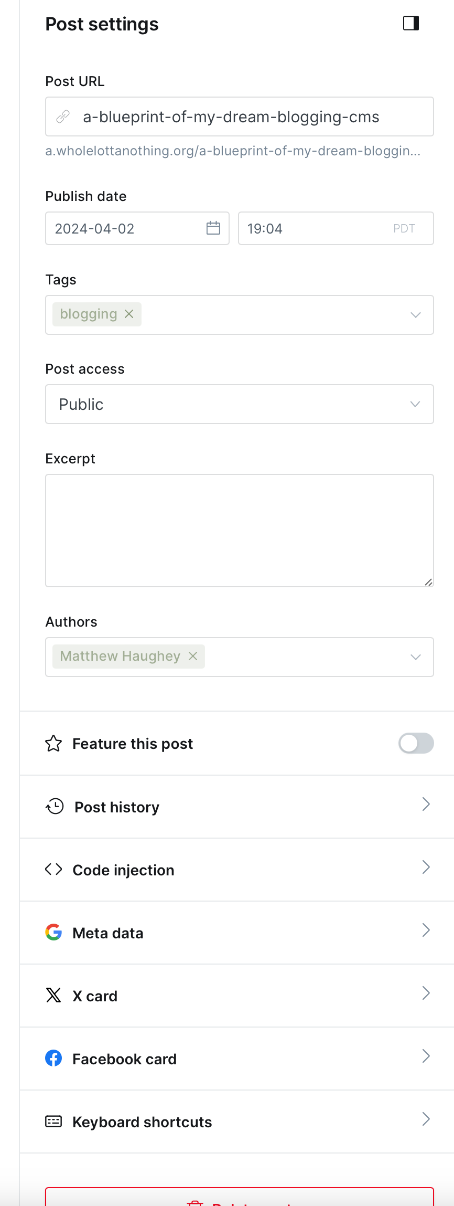The image size is (454, 1206).
Task: Click the Facebook logo icon
Action: [53, 1059]
